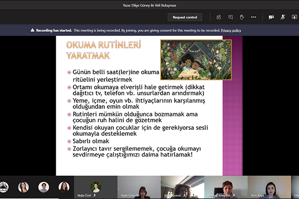Select the Arzu Kaya video tile
This screenshot has height=199, width=299.
tap(270, 187)
